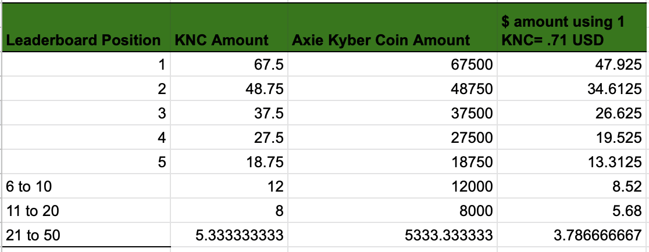Select the cell with value 19.525

pos(573,138)
